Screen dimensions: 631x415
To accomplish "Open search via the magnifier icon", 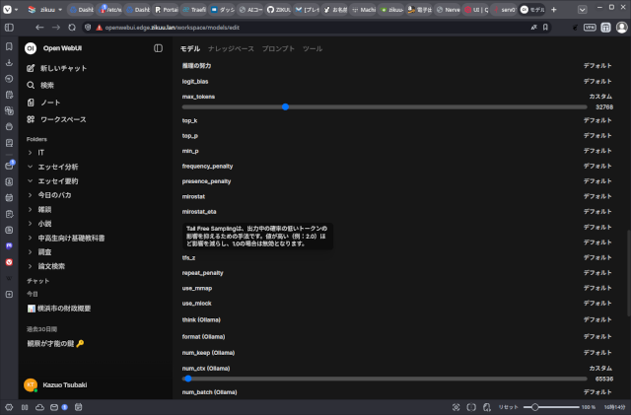I will point(32,86).
